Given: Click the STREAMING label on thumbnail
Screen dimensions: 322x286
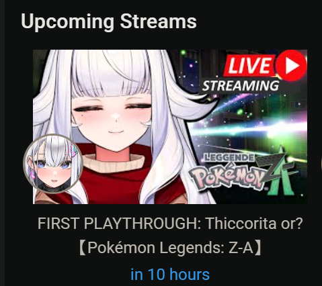Looking at the screenshot, I should [x=241, y=86].
